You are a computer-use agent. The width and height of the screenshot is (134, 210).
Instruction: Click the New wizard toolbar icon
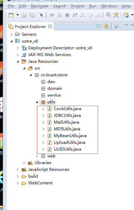click(11, 15)
